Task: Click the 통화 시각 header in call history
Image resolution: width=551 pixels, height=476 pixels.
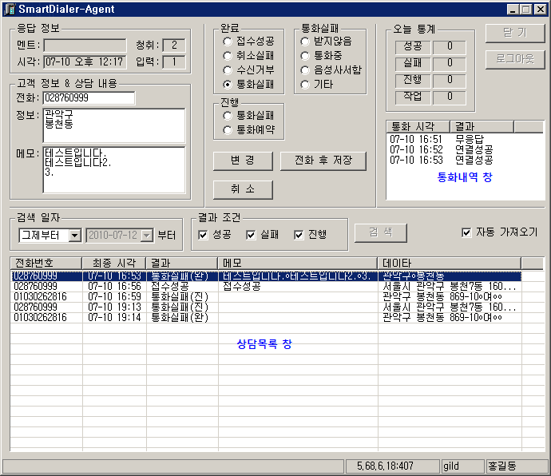Action: 418,126
